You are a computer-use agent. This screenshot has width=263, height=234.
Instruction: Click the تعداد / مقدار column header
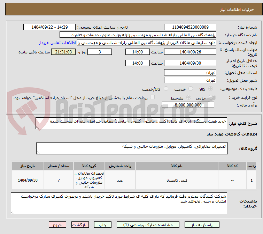(59, 166)
